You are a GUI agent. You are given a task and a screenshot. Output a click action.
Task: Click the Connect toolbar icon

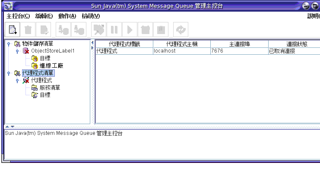coord(63,30)
